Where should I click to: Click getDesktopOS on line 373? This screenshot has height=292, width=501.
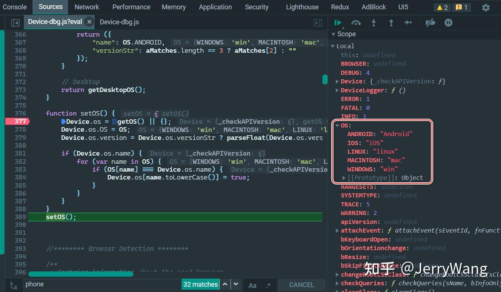tap(111, 90)
